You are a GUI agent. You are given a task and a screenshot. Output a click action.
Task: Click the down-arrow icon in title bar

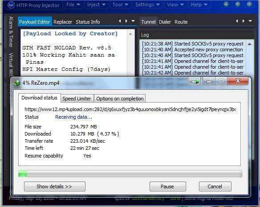click(226, 4)
